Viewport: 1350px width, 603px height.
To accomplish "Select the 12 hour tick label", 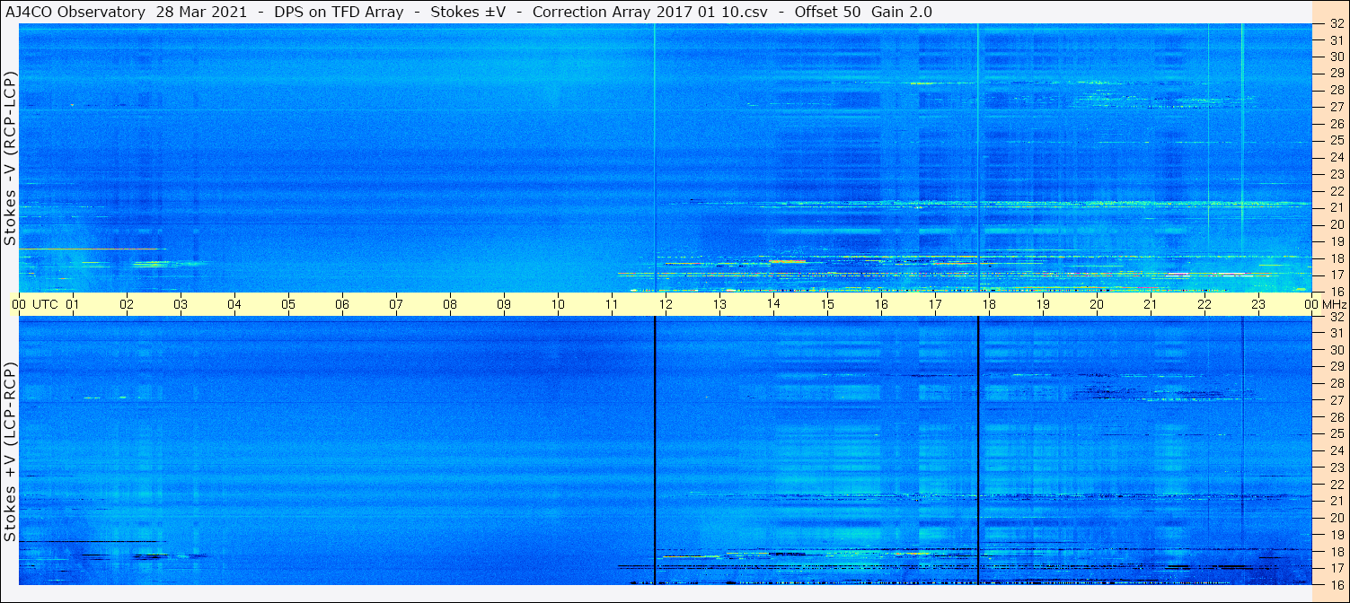I will click(666, 305).
